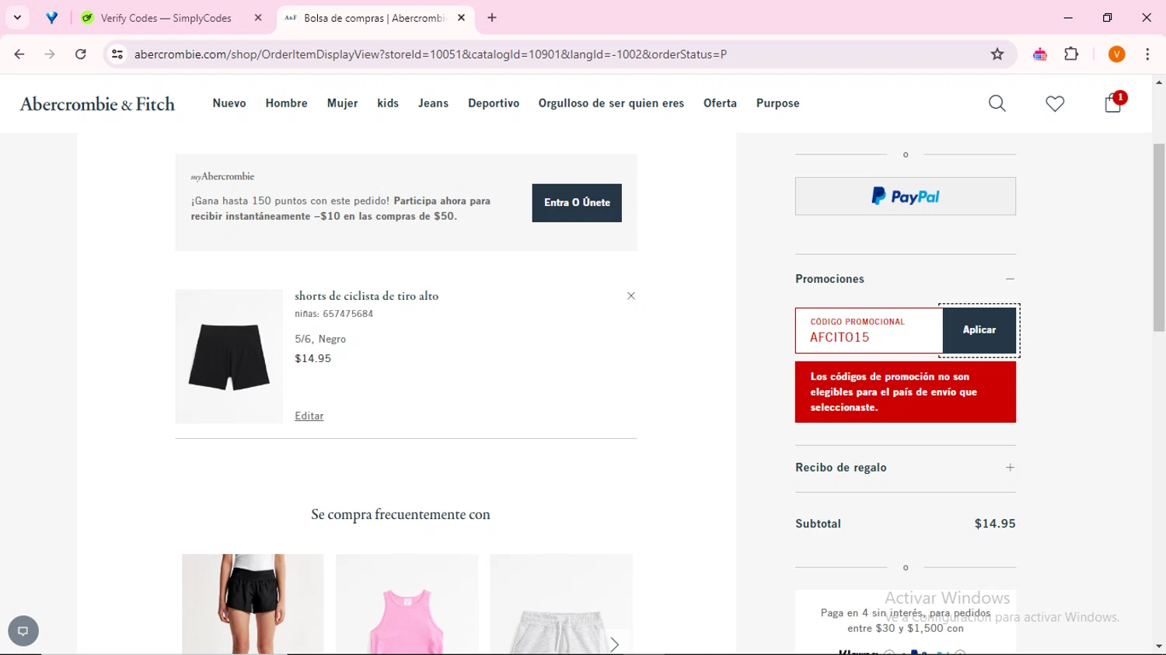
Task: Click the page vertical scrollbar thumb
Action: pos(1159,237)
